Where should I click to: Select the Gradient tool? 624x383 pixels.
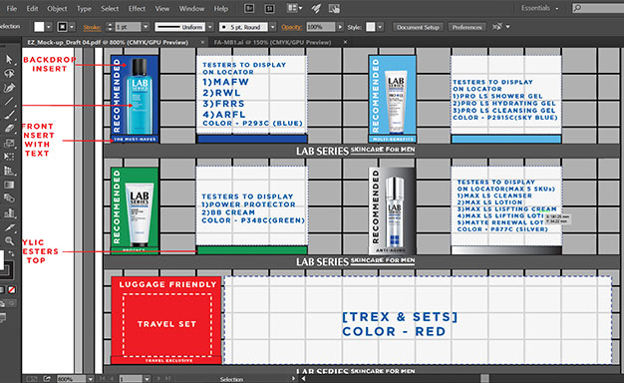9,185
